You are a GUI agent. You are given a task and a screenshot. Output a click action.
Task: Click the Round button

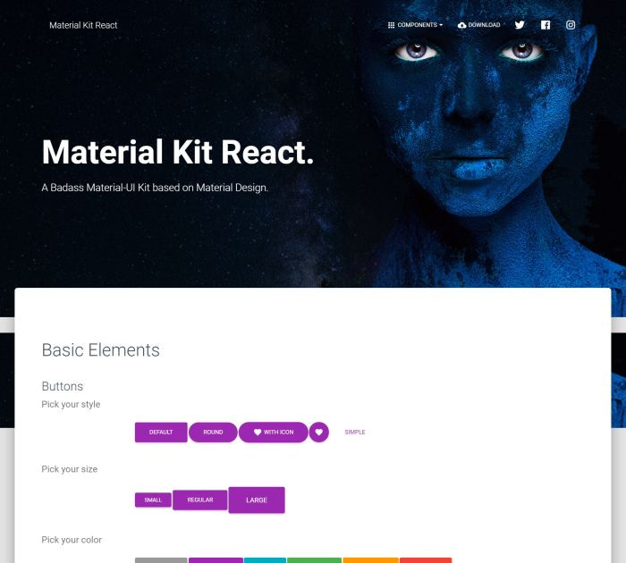point(213,433)
